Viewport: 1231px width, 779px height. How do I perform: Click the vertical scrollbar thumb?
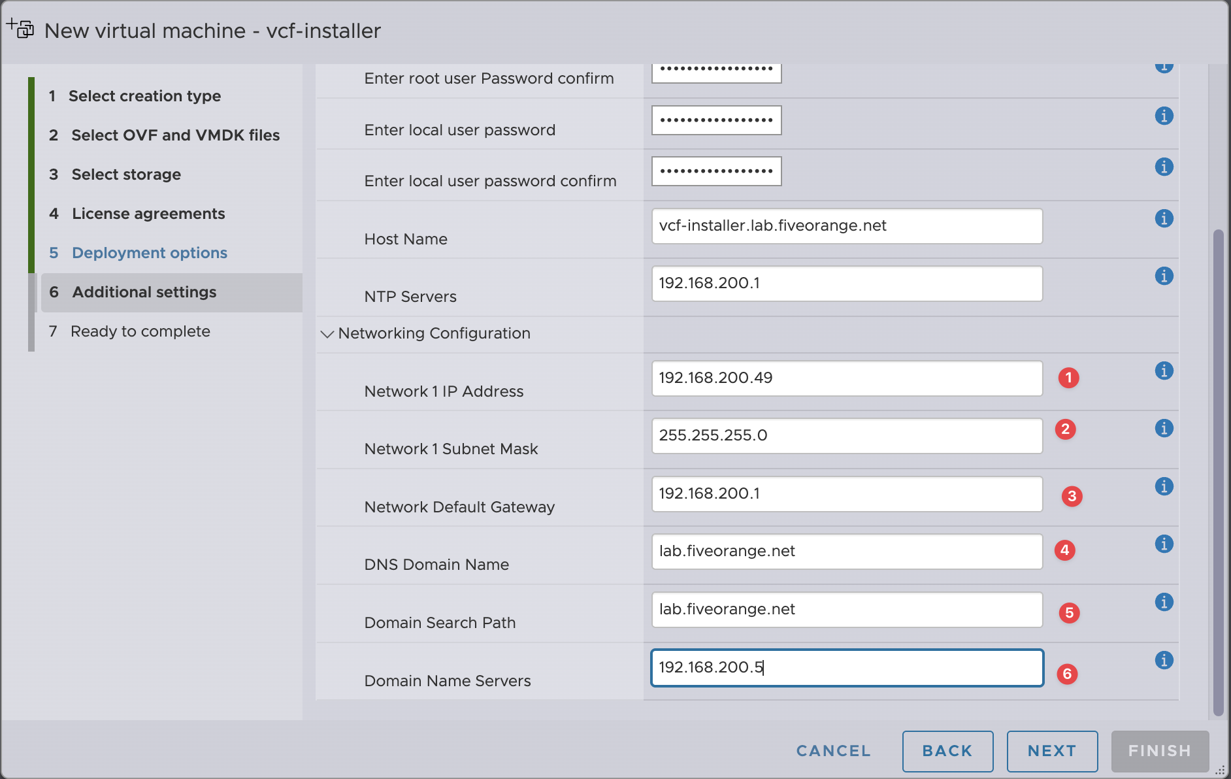pos(1218,471)
